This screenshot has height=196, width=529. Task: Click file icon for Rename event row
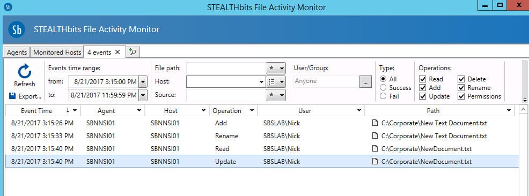[x=374, y=136]
